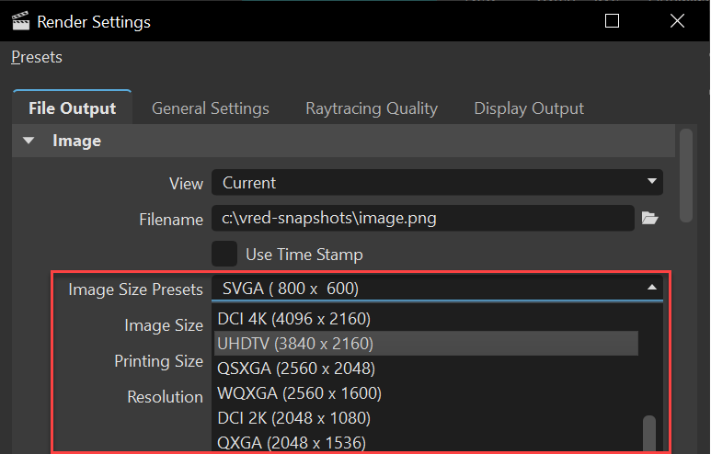This screenshot has width=711, height=454.
Task: Click the preset list scrollbar thumb
Action: (649, 432)
